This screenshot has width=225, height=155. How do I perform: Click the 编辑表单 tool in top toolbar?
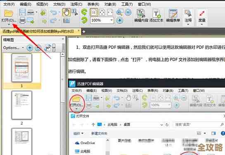173,16
